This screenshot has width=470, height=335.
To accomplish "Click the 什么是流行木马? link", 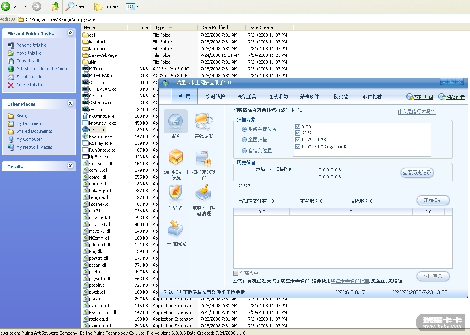I will coord(416,112).
